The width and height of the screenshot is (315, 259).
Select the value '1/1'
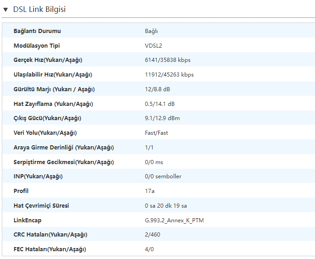[149, 148]
